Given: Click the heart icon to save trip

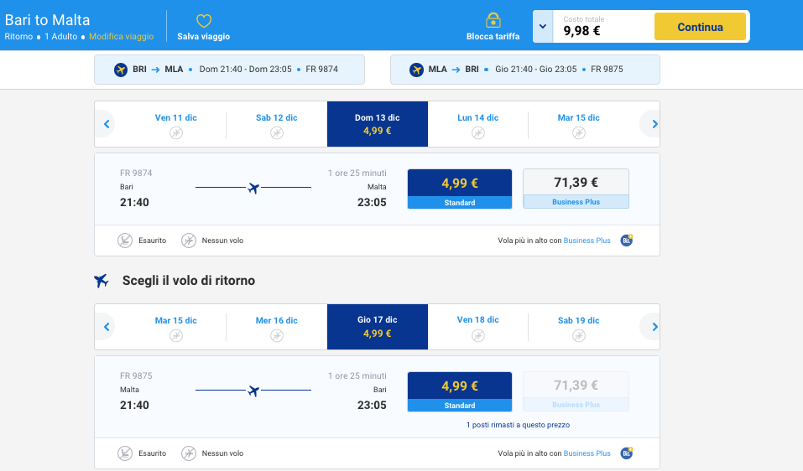Looking at the screenshot, I should click(203, 21).
